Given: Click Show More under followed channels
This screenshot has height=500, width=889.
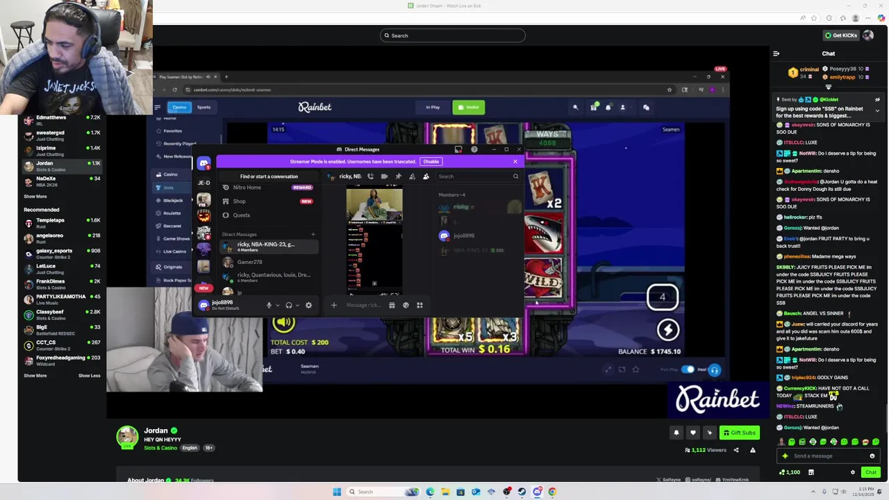Looking at the screenshot, I should coord(35,197).
